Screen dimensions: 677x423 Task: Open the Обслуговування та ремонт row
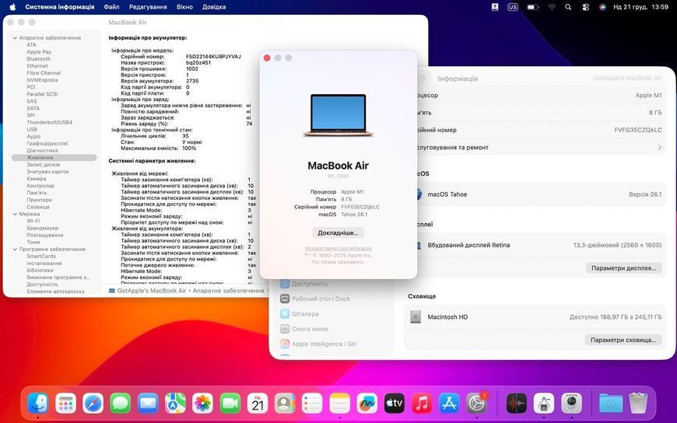coord(538,147)
